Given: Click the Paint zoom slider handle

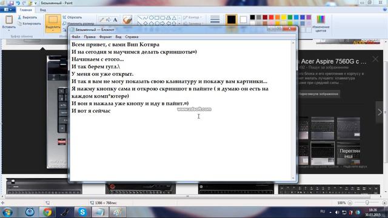Looking at the screenshot, I should click(x=367, y=203).
